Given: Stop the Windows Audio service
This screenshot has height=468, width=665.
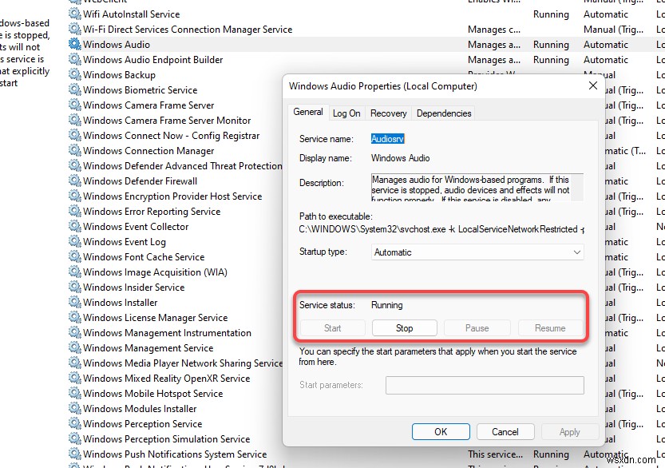Looking at the screenshot, I should [x=404, y=328].
